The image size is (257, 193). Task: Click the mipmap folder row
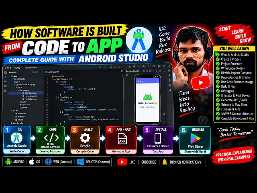point(20,117)
